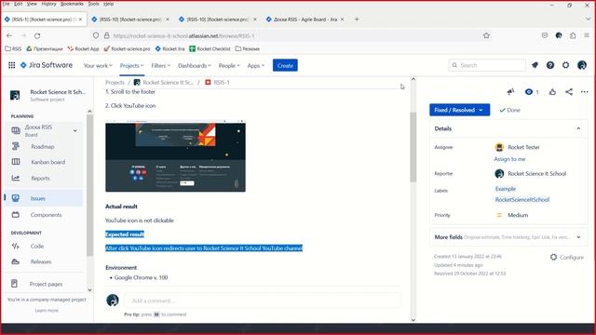This screenshot has height=335, width=596.
Task: Open the Example label link
Action: 506,189
